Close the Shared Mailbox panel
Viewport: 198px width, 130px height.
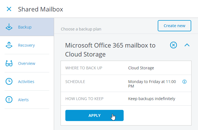coord(9,9)
